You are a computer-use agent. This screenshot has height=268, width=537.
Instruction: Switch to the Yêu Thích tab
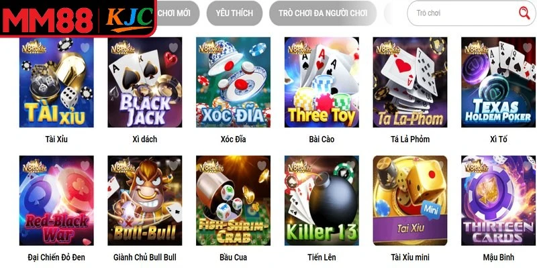coord(234,13)
